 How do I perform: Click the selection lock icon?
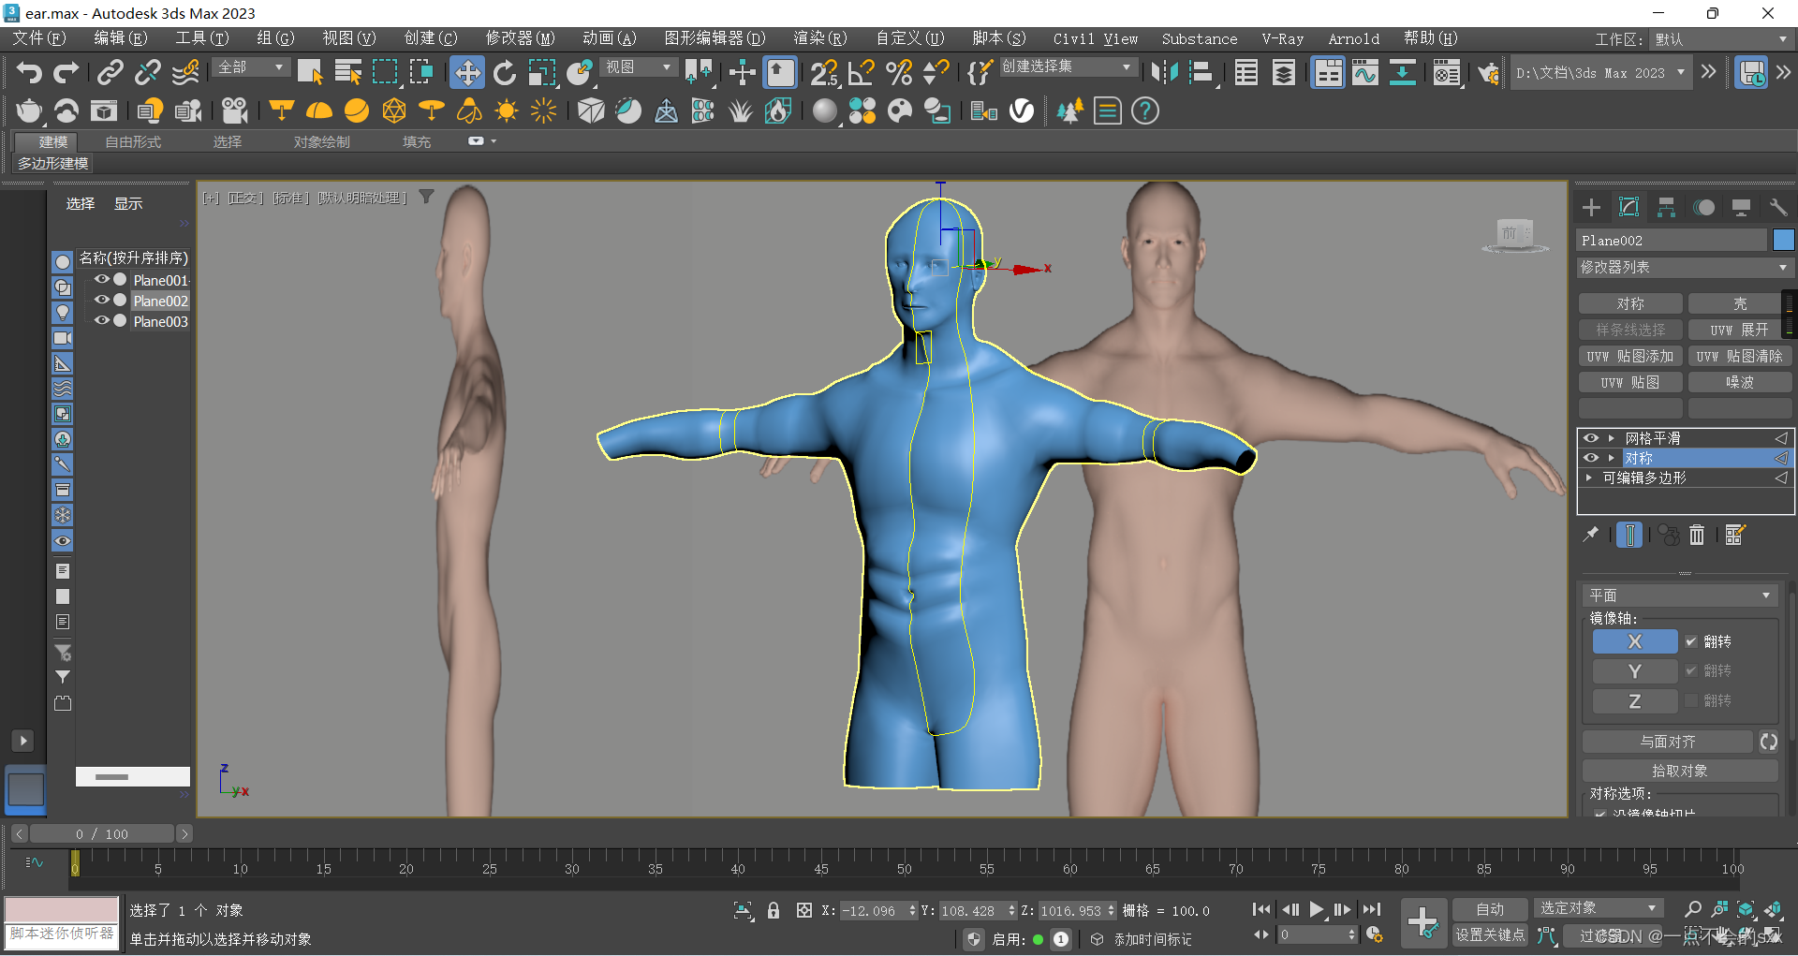click(x=774, y=910)
